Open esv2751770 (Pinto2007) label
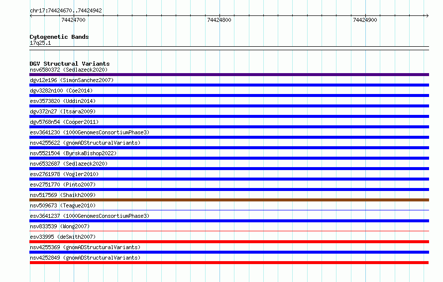The image size is (443, 282). tap(63, 185)
